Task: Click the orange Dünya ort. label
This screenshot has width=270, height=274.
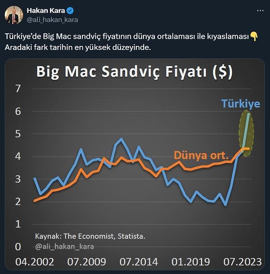Action: 201,155
